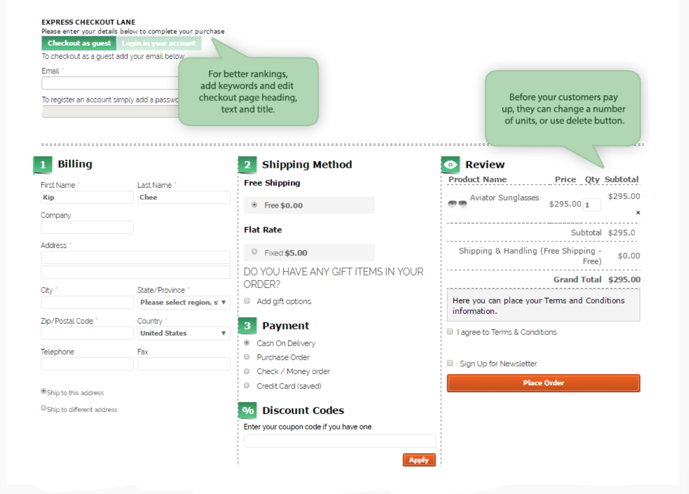This screenshot has width=689, height=494.
Task: Click the Review eye icon
Action: coord(450,165)
